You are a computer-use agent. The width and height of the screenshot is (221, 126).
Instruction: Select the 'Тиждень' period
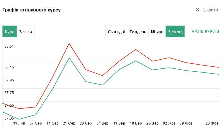pos(138,32)
